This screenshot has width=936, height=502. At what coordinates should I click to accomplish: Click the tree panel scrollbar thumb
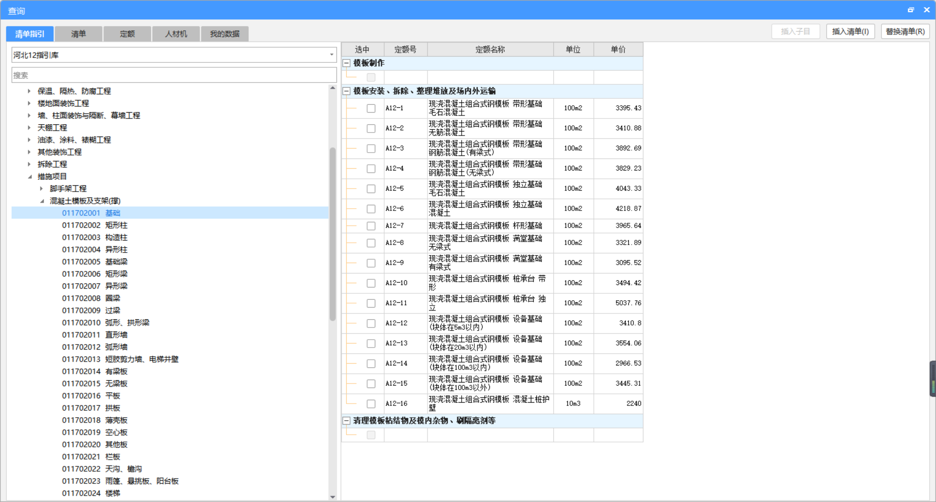[333, 234]
